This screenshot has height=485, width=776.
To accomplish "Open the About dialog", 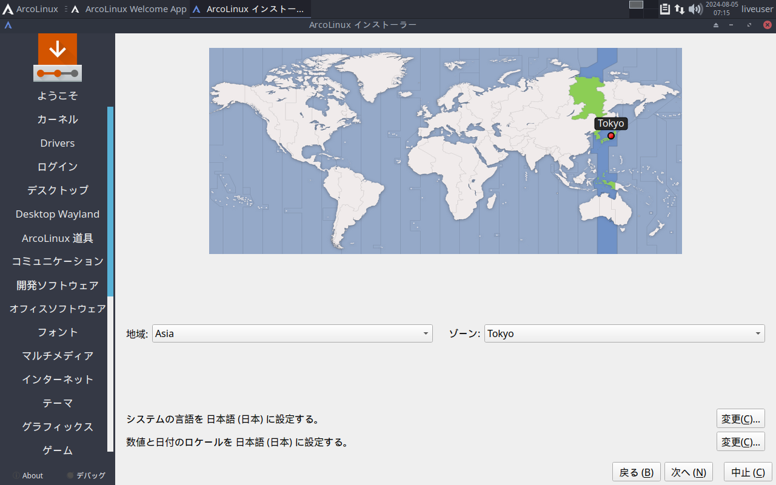I will point(28,476).
